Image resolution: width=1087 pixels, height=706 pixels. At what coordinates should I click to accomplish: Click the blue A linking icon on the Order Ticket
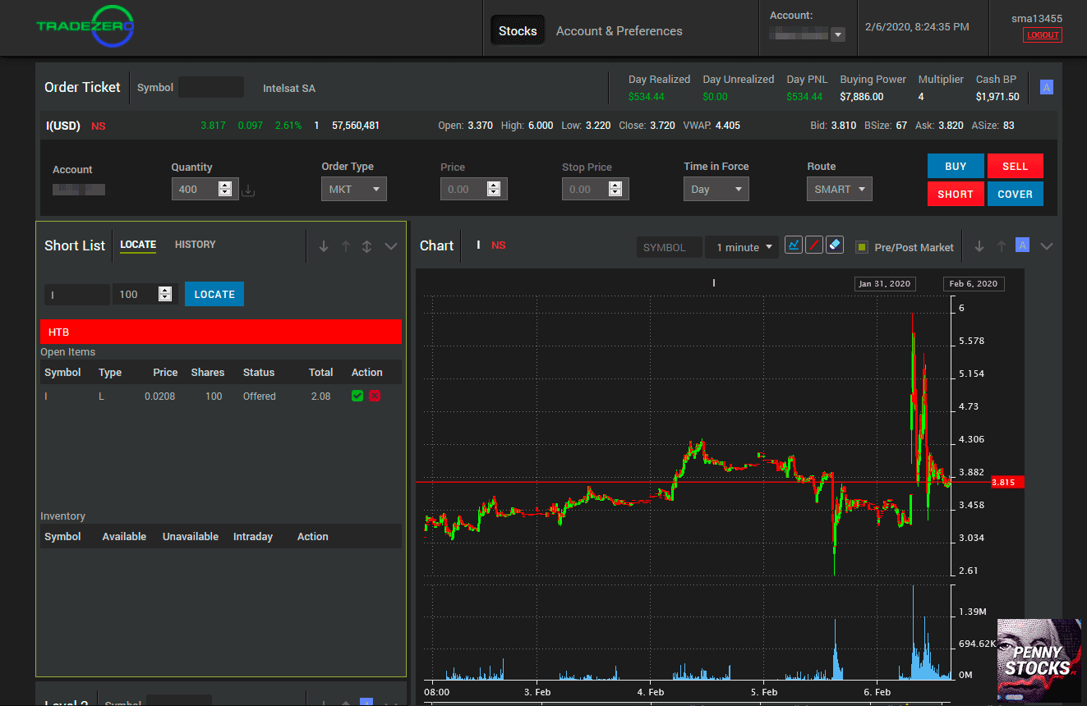pos(1046,86)
